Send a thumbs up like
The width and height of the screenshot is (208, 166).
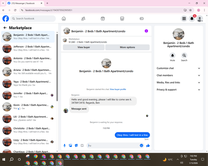tap(148, 145)
